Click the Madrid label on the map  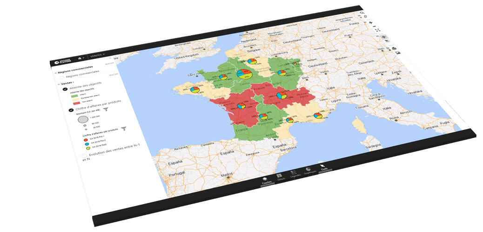click(x=227, y=175)
